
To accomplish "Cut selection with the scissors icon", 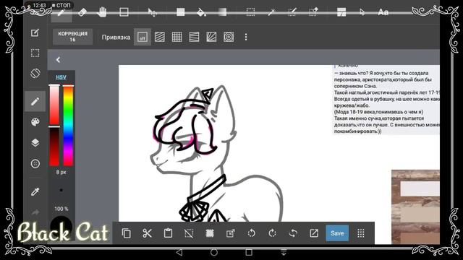I will pos(147,233).
